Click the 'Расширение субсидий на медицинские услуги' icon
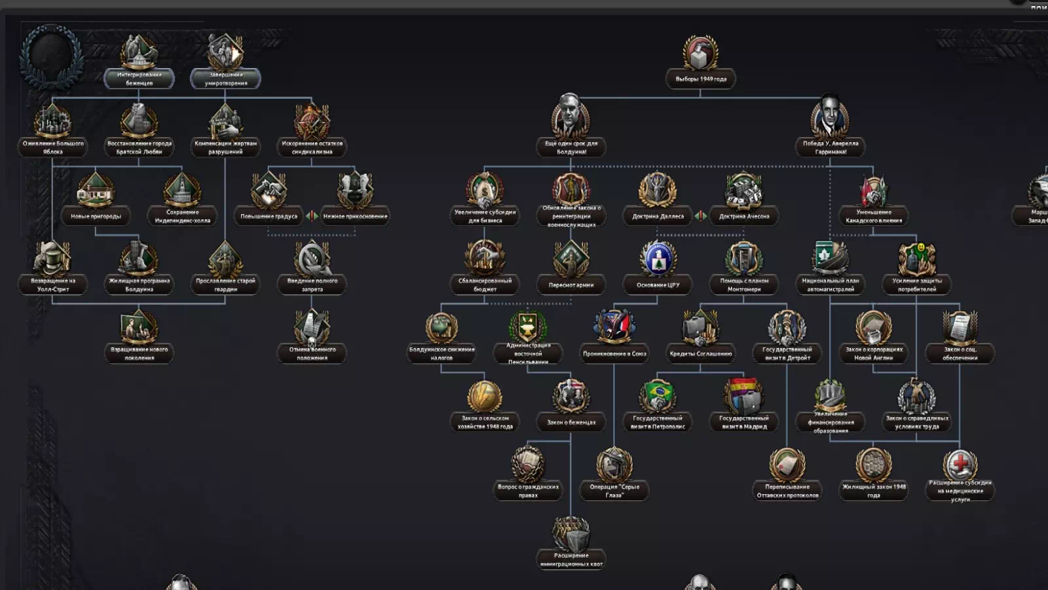The image size is (1048, 590). coord(960,465)
